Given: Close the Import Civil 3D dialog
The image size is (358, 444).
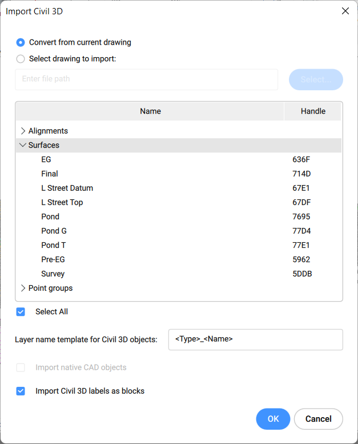Looking at the screenshot, I should (345, 11).
